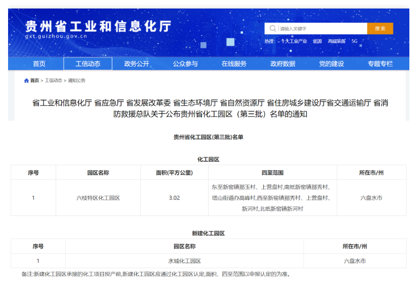Click the home icon in breadcrumb
This screenshot has width=416, height=284.
click(26, 80)
